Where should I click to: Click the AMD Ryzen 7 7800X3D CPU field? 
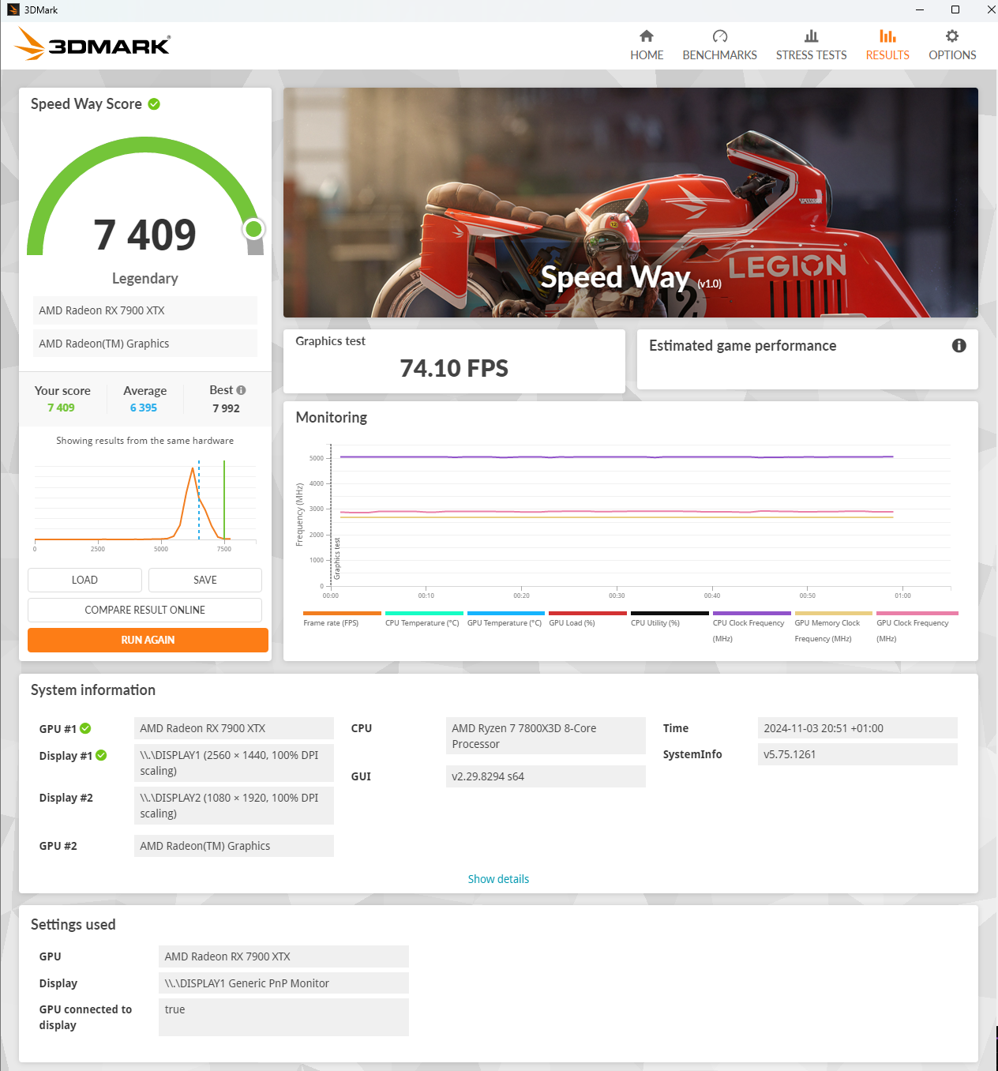point(546,736)
